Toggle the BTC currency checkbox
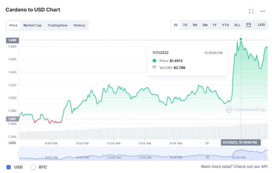Screen dimensions: 272x173 tap(33, 167)
